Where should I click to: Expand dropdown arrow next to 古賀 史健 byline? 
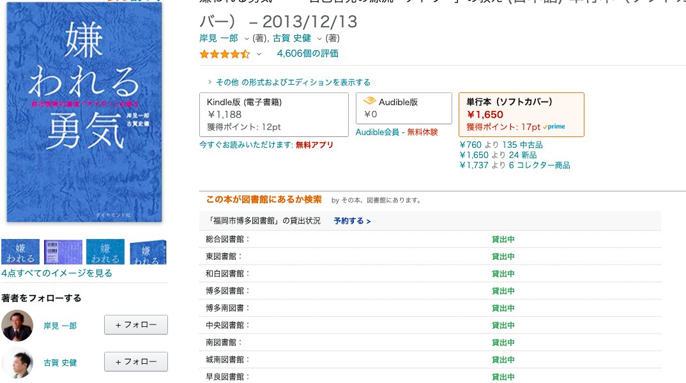click(x=319, y=39)
